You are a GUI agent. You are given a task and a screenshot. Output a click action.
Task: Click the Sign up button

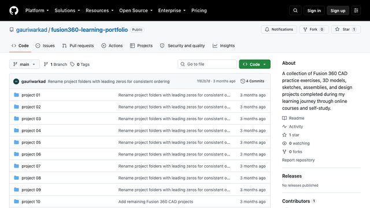click(338, 10)
